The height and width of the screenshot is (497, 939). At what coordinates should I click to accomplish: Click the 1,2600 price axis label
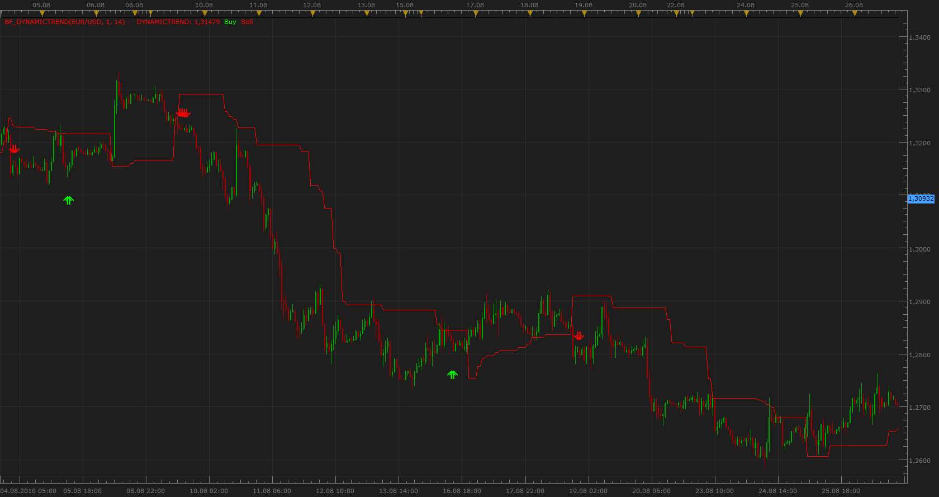(x=920, y=461)
